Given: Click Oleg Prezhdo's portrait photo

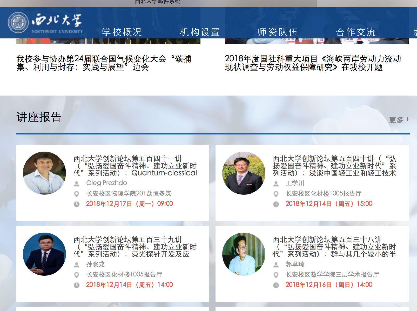Looking at the screenshot, I should coord(44,173).
